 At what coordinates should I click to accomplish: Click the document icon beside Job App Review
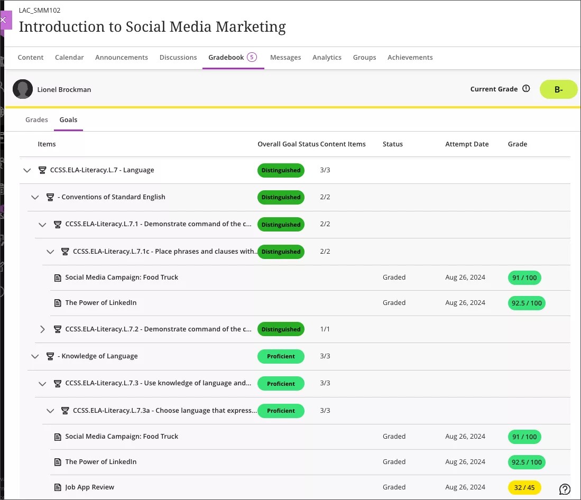pyautogui.click(x=57, y=487)
